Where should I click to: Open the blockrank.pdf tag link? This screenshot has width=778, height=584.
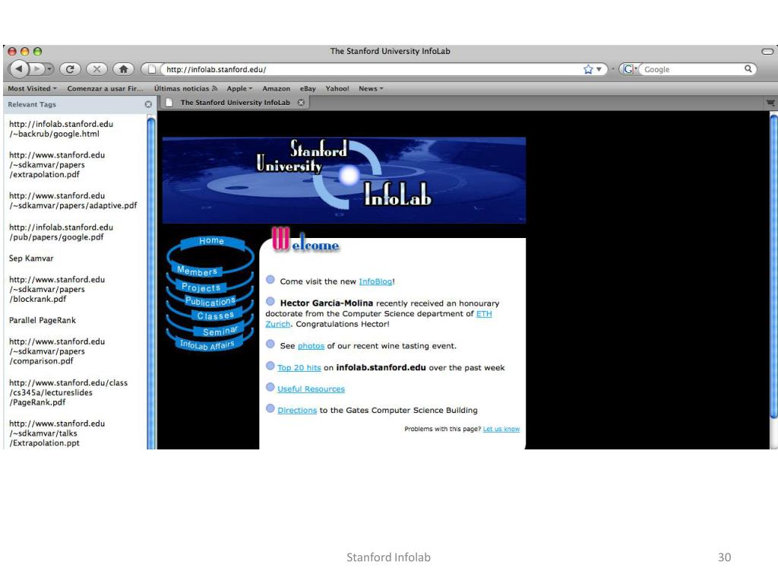57,289
